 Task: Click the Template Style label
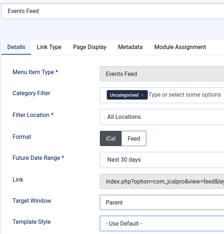[x=32, y=222]
